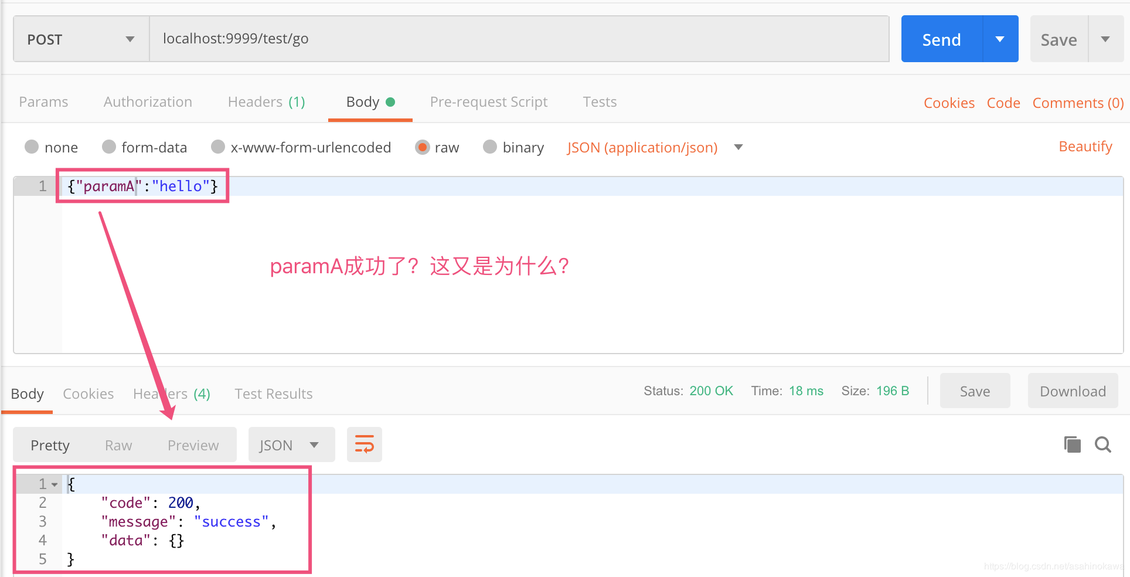Screen dimensions: 1130x577
Task: Copy response body using the copy icon
Action: (1073, 444)
